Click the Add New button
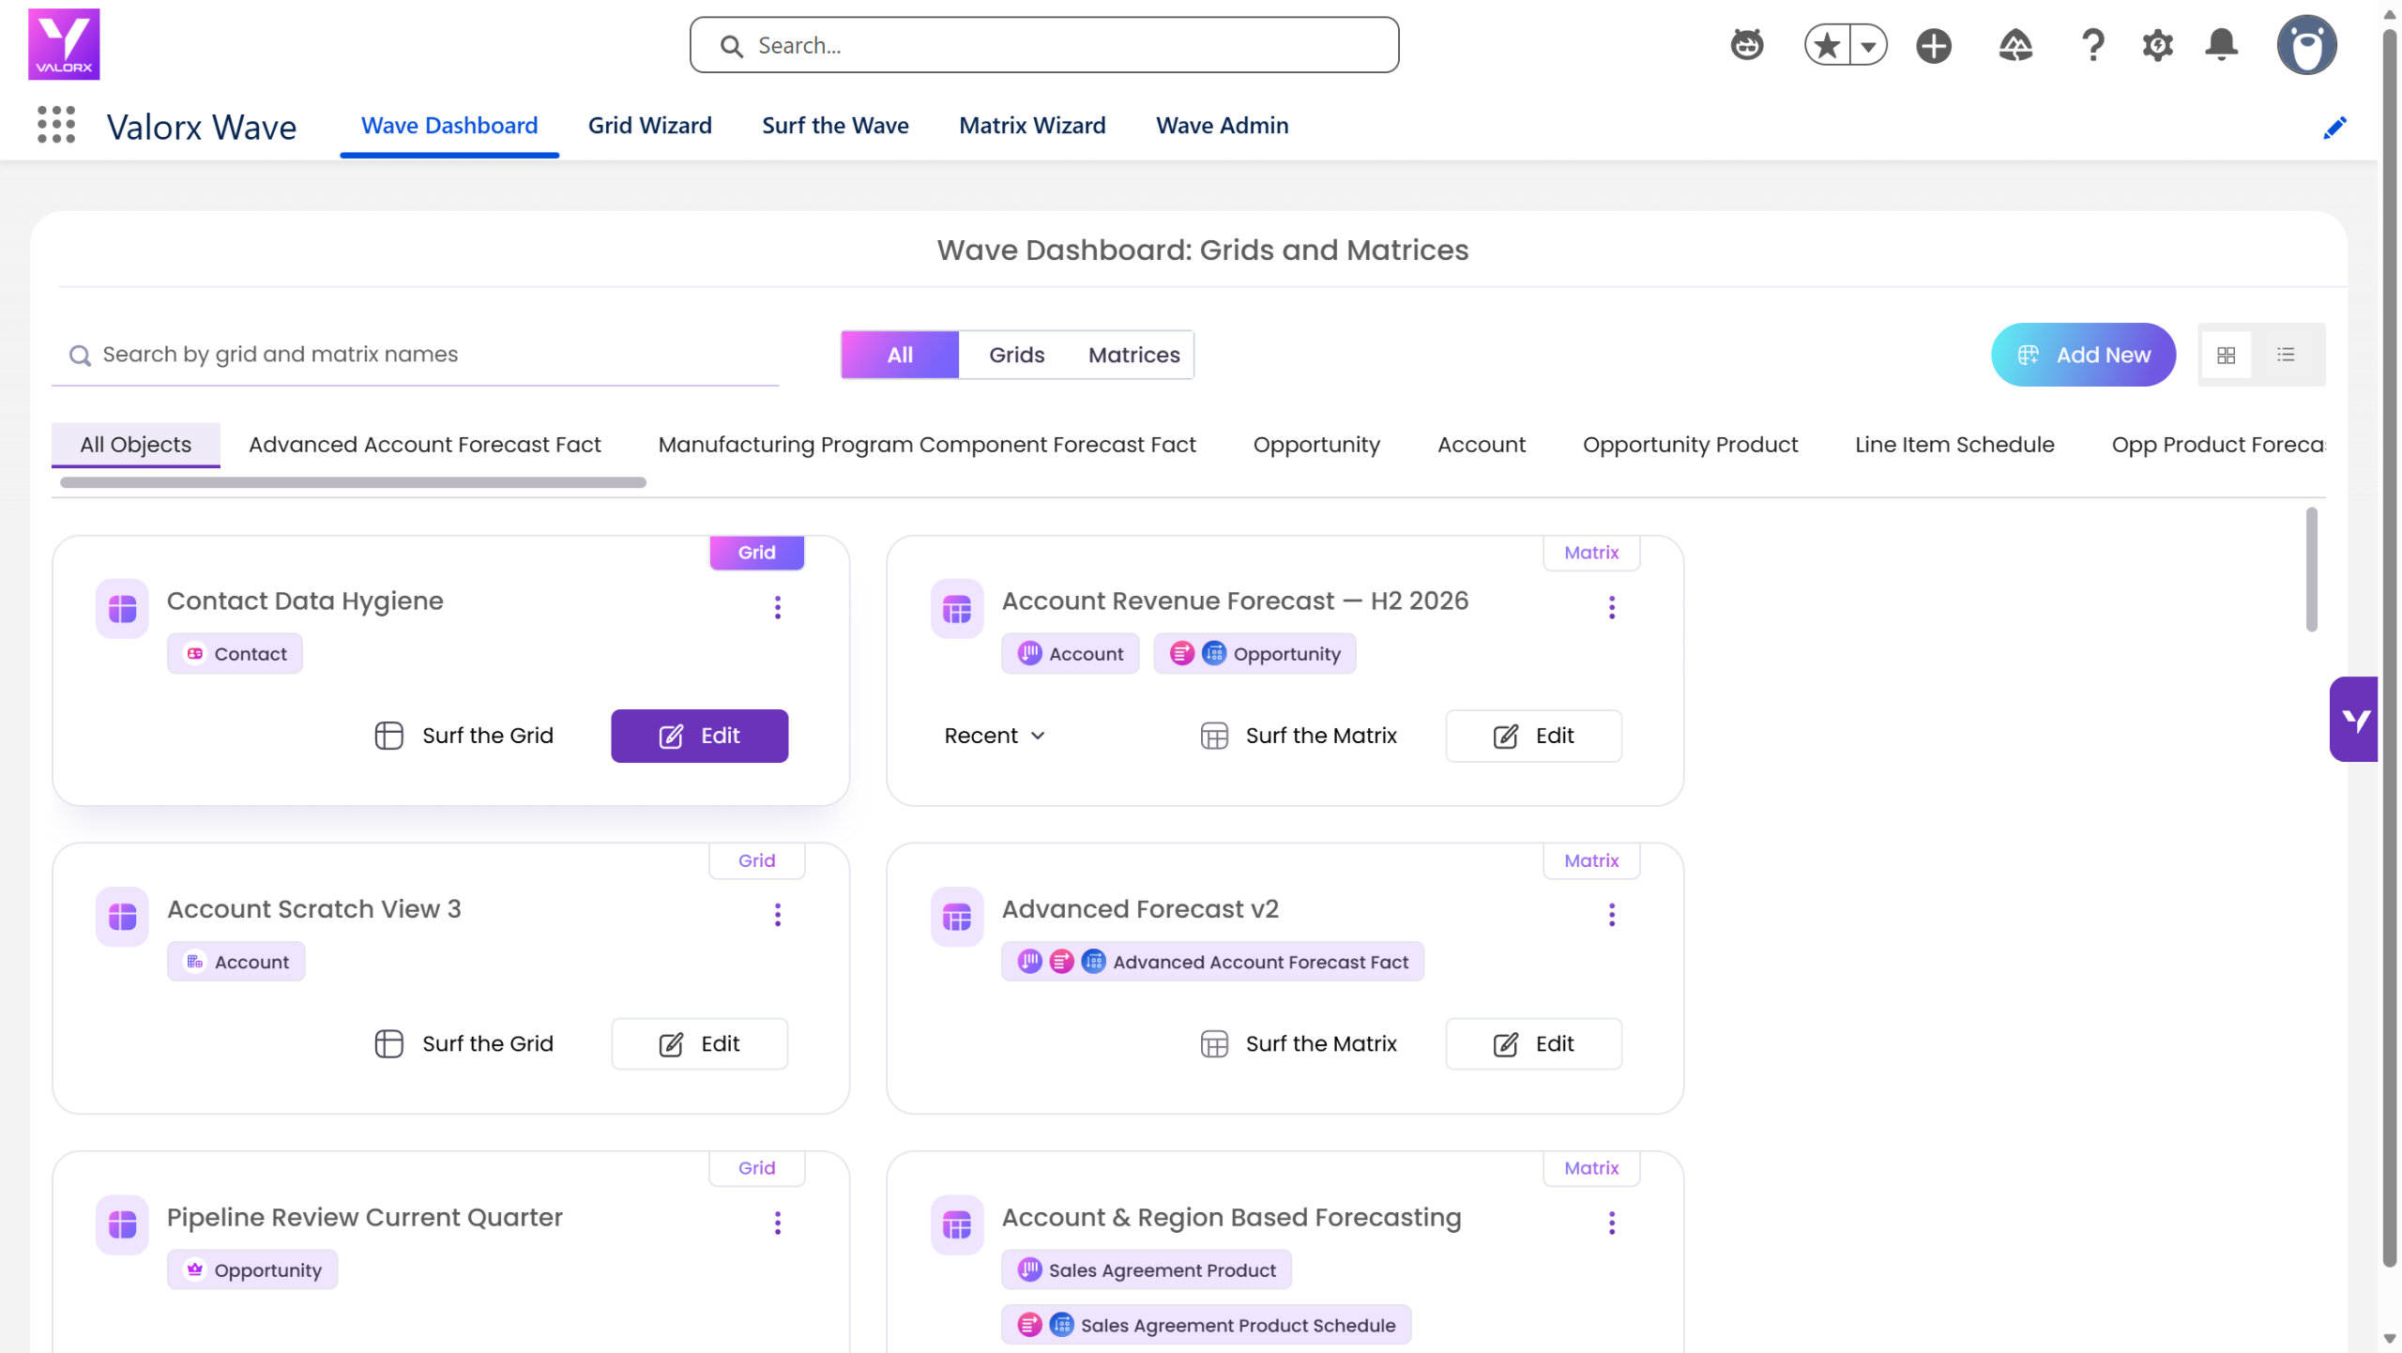The height and width of the screenshot is (1353, 2402). 2083,355
